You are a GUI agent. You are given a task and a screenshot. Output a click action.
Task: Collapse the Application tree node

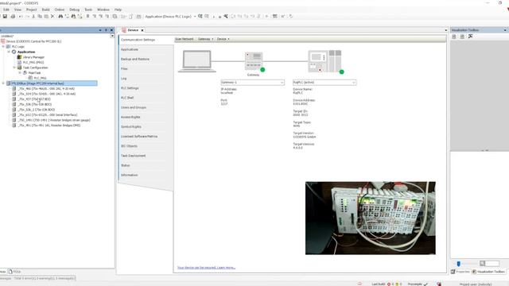coord(9,52)
